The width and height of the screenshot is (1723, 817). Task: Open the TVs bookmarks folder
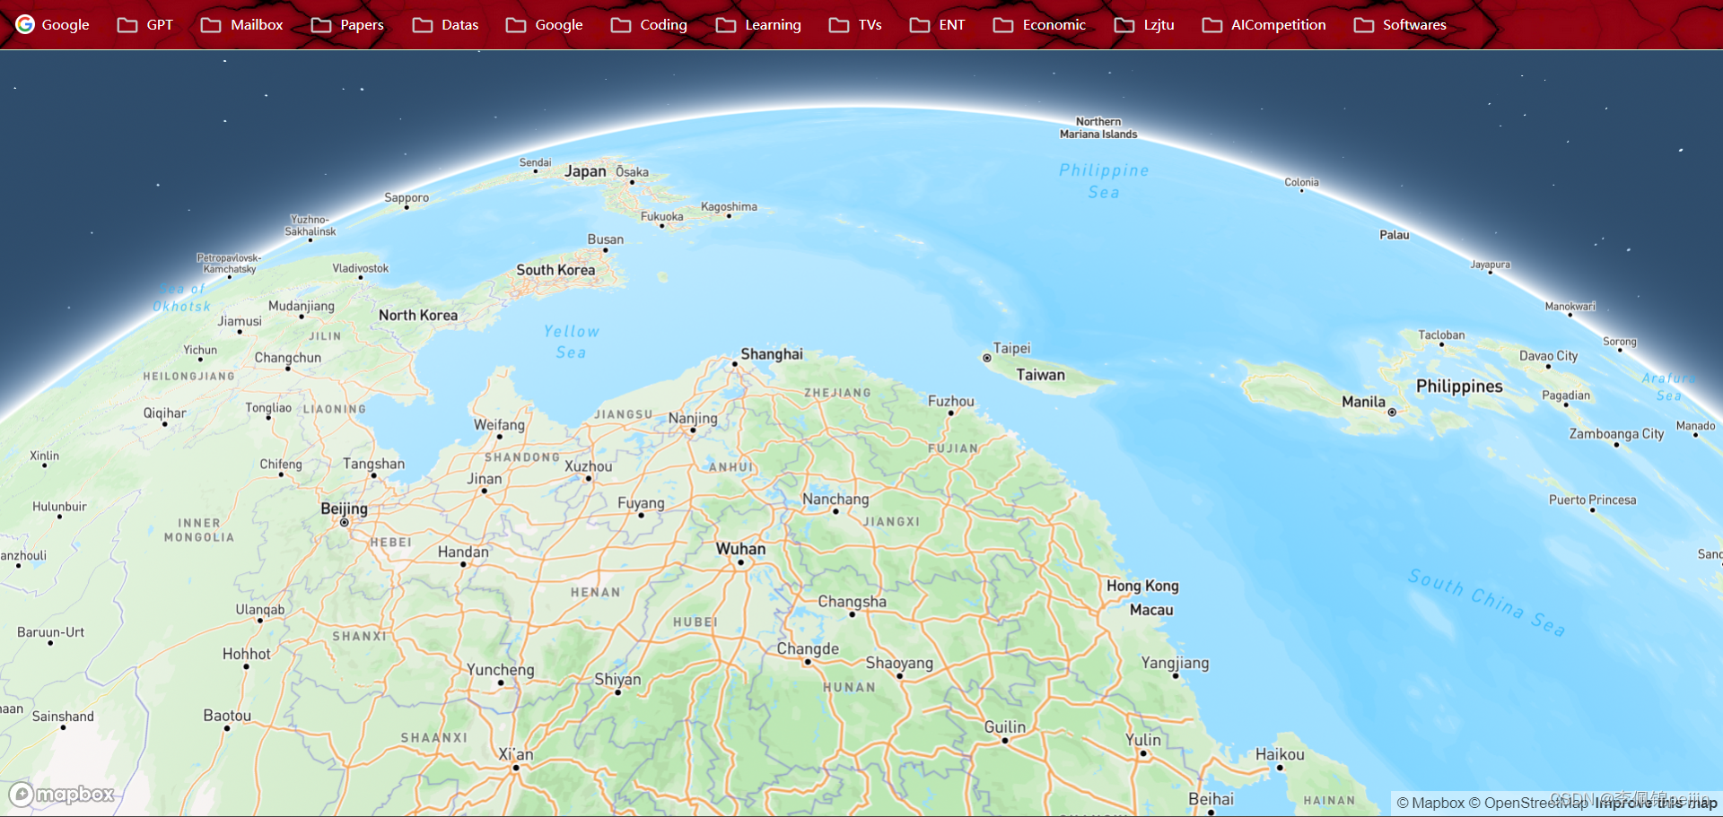[856, 25]
